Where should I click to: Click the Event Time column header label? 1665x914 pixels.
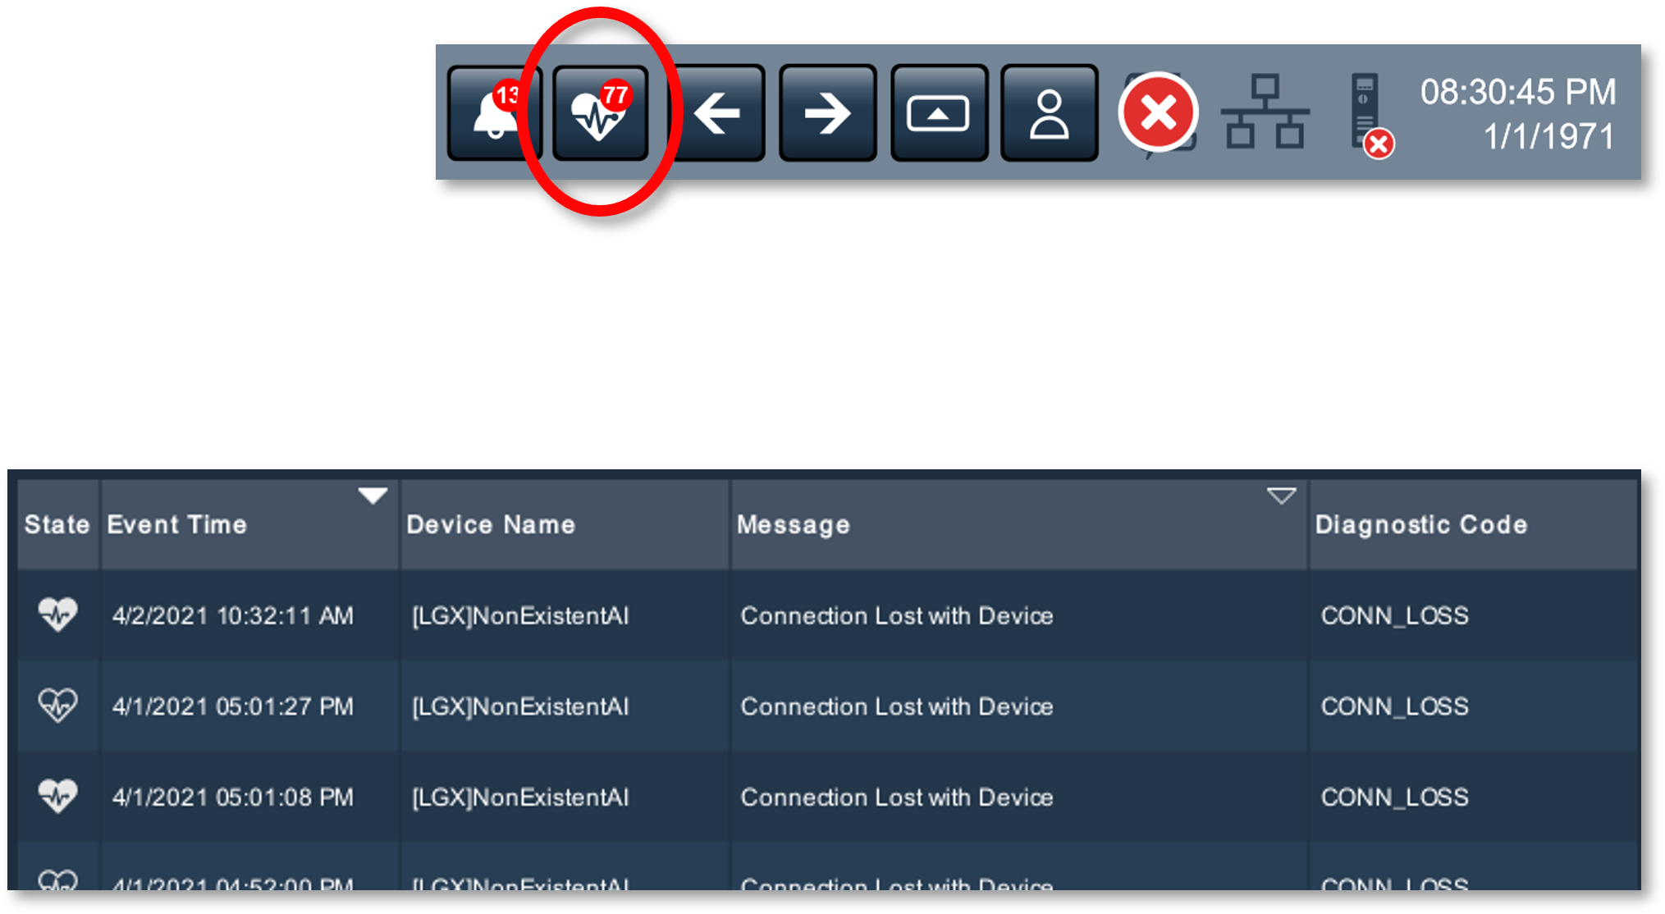[x=176, y=524]
